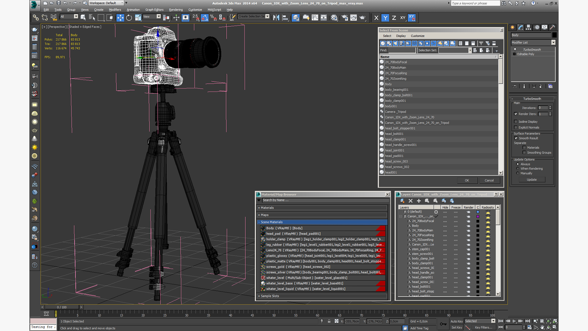
Task: Toggle Pin Stack below modifier stack
Action: click(x=514, y=86)
